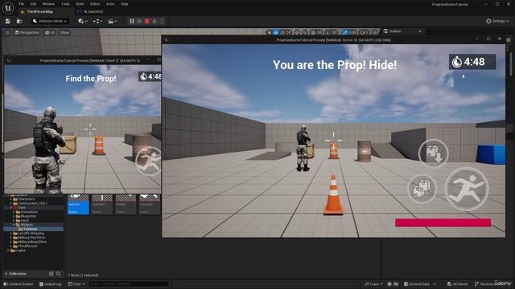Viewport: 515px width, 289px height.
Task: Open the Cmd console type dropdown
Action: (x=76, y=284)
